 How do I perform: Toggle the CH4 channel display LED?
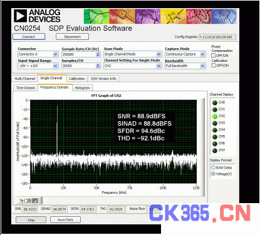coord(215,130)
